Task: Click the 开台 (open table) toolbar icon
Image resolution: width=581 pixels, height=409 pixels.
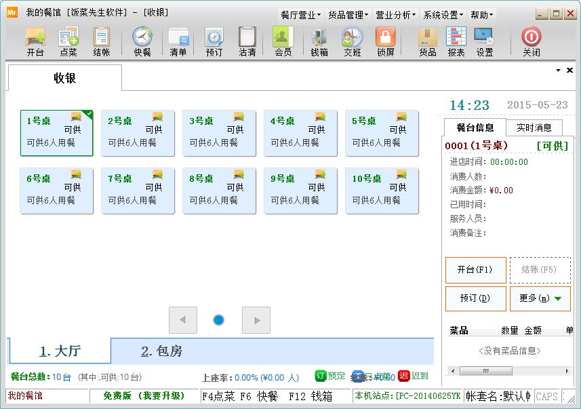Action: 35,41
